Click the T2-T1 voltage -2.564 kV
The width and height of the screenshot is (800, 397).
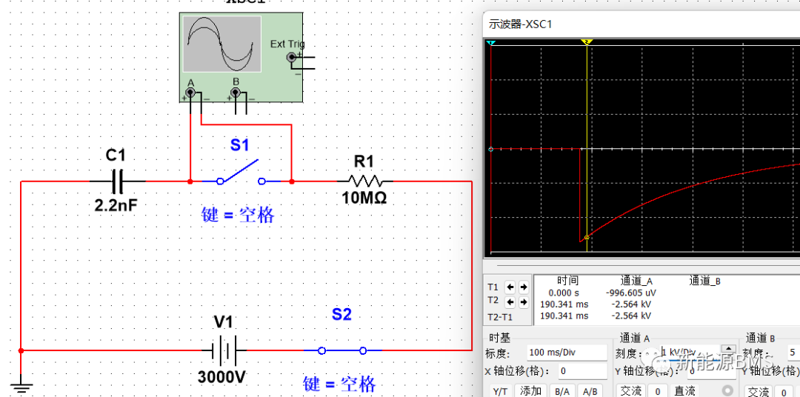point(632,316)
